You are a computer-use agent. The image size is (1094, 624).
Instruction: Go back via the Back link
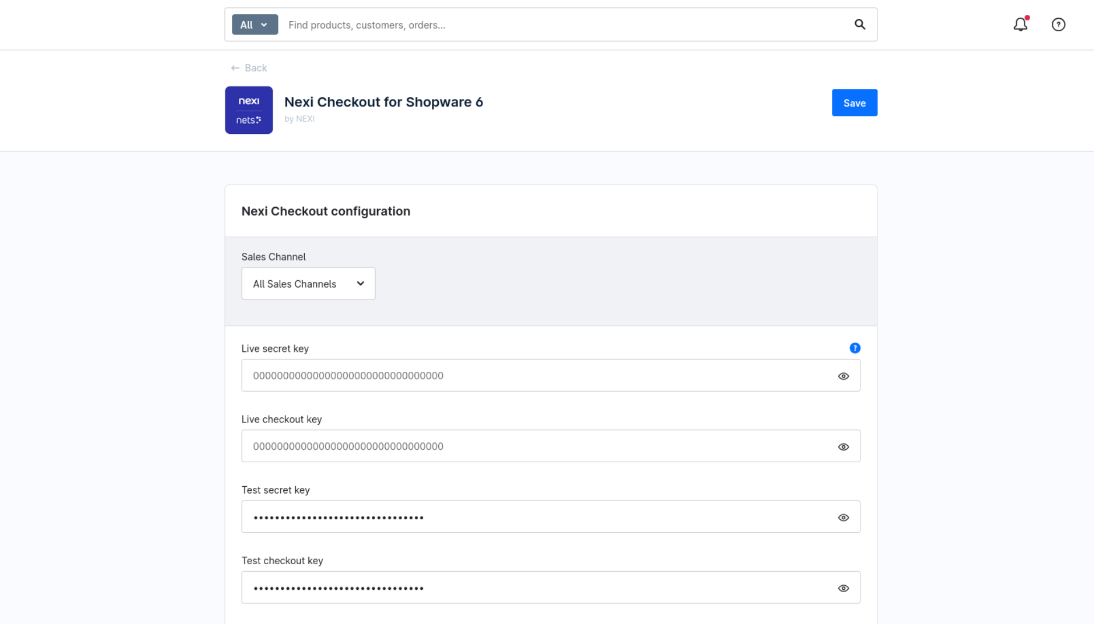[x=249, y=68]
